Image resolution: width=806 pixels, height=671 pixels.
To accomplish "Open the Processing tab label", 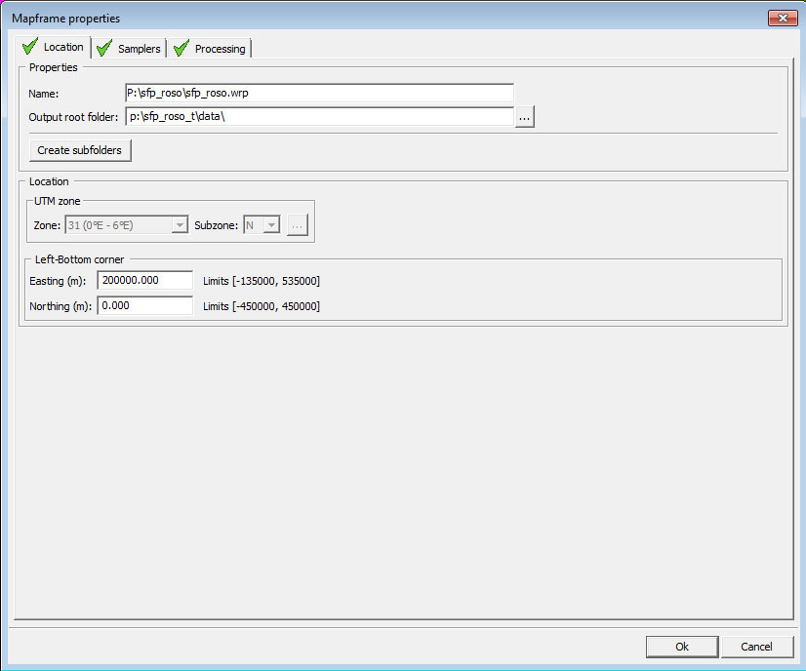I will pyautogui.click(x=220, y=49).
